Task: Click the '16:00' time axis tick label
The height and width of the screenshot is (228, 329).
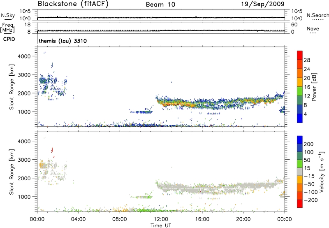Action: pyautogui.click(x=202, y=219)
